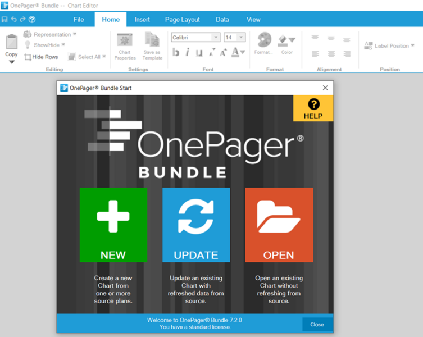This screenshot has width=423, height=337.
Task: Click the OnePager icon in the Start dialog title
Action: pyautogui.click(x=64, y=88)
